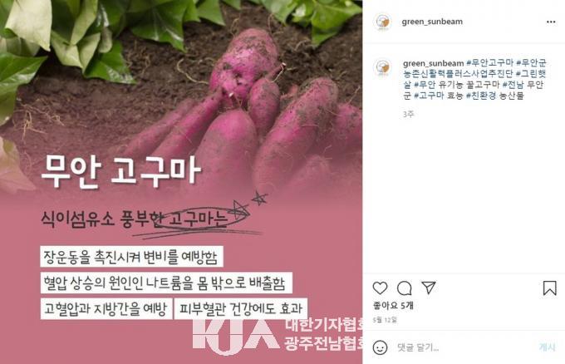
Task: Click the 댓글 달기 comment input field
Action: pyautogui.click(x=464, y=347)
